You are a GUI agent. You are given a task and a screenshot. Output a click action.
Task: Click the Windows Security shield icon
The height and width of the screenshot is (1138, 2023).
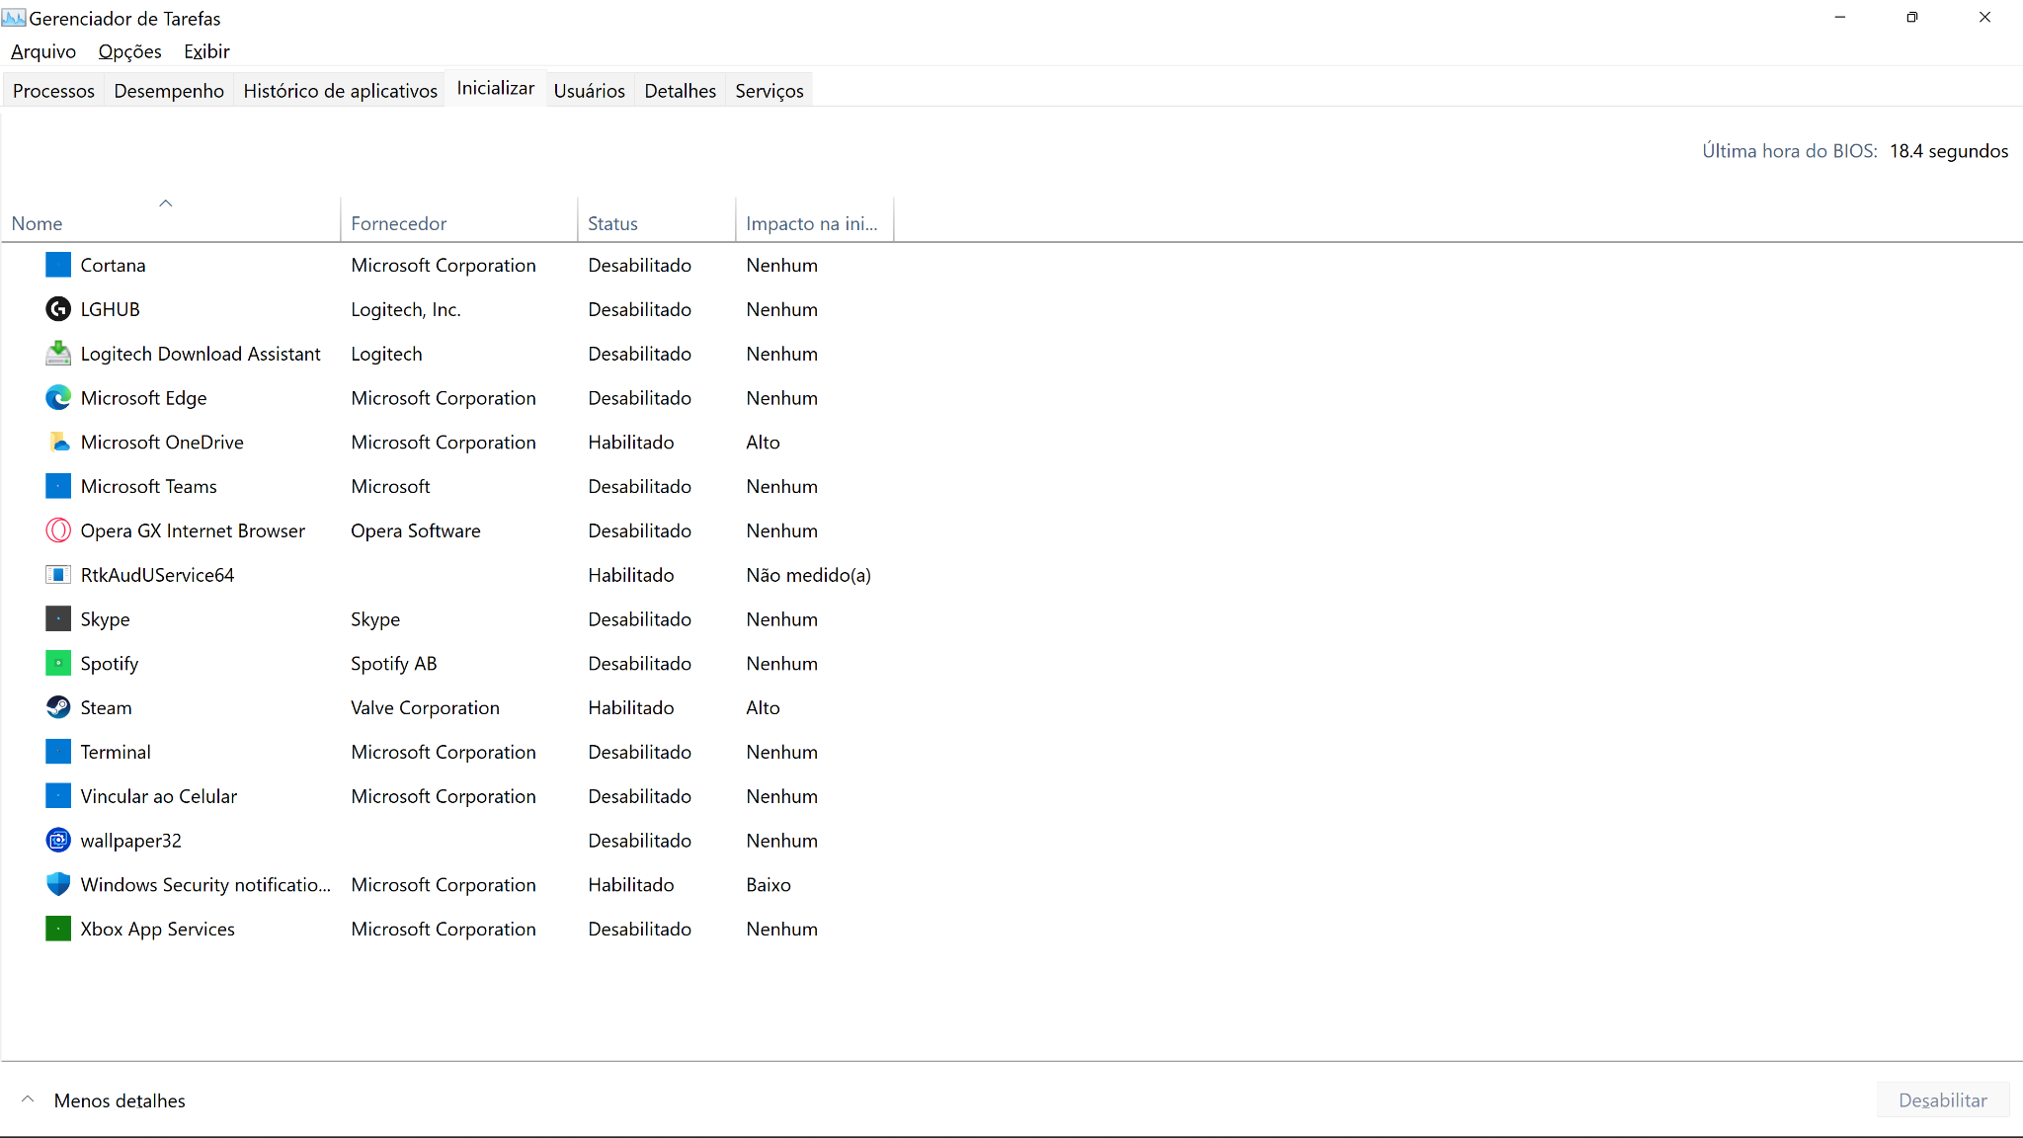58,884
